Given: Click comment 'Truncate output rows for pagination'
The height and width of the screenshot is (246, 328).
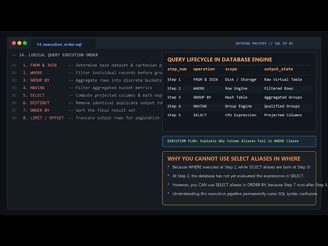Looking at the screenshot, I should point(117,118).
